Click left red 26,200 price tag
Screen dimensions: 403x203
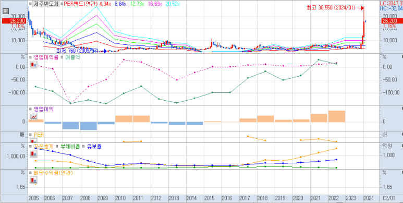tap(14, 21)
